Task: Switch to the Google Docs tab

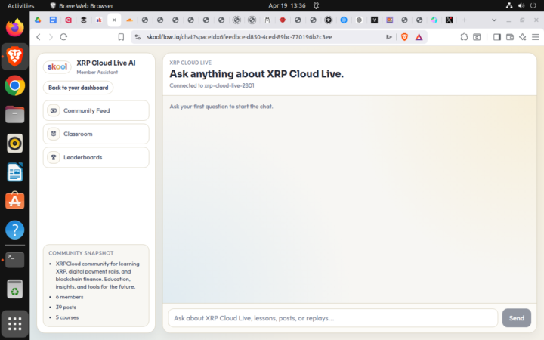Action: [x=53, y=20]
